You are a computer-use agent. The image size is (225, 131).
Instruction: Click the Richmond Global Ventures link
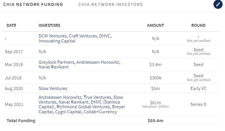coord(78,107)
